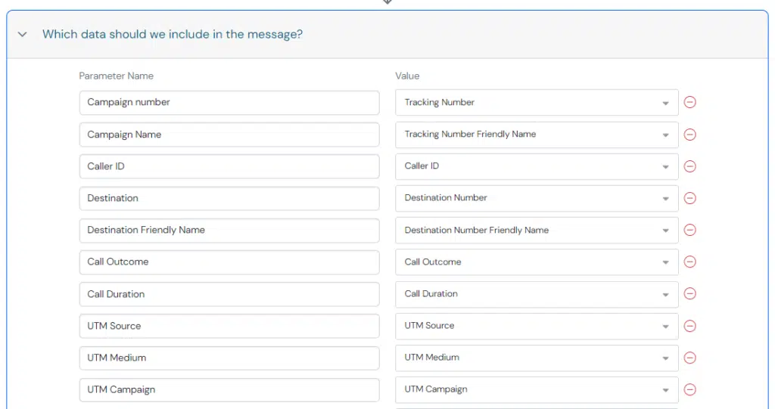Edit the Campaign number parameter name field
Image resolution: width=775 pixels, height=409 pixels.
coord(229,103)
